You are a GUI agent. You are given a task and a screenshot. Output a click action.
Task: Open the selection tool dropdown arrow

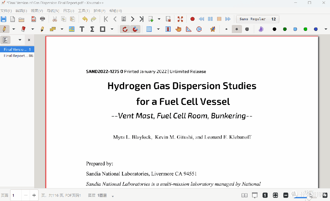158,29
